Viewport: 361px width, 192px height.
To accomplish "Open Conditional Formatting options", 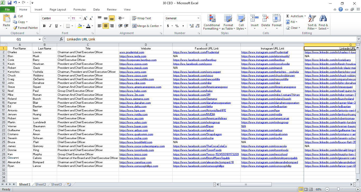I will [x=212, y=22].
